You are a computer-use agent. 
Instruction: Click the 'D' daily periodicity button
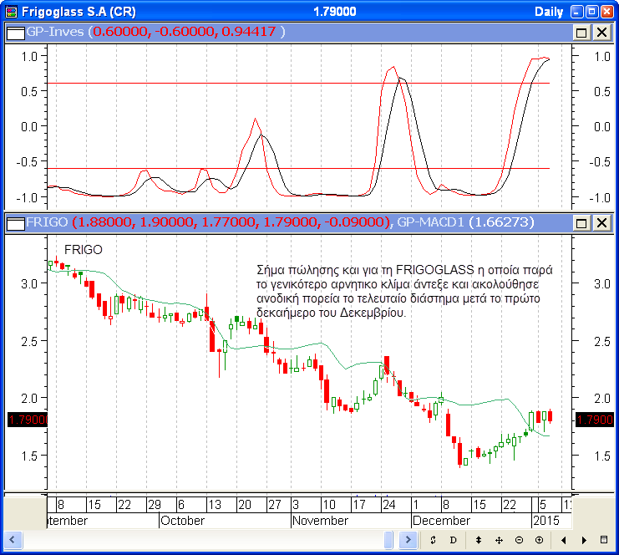(x=454, y=540)
